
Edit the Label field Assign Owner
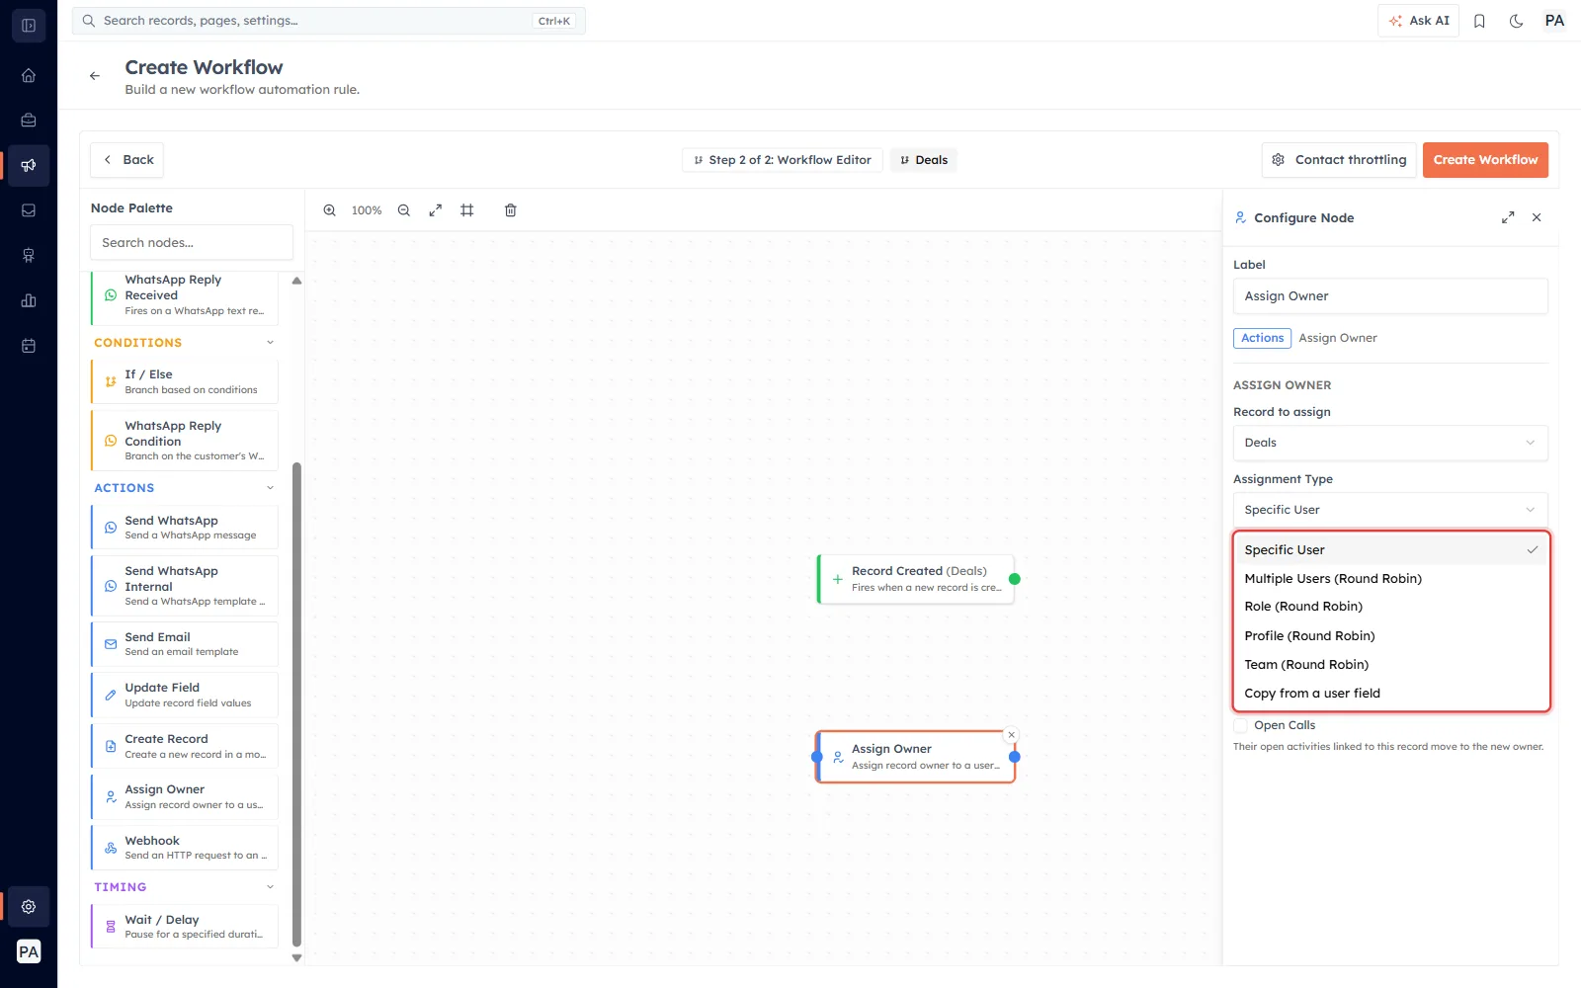[1390, 296]
